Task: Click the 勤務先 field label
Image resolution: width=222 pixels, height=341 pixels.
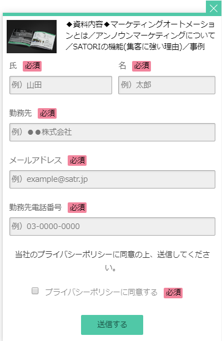Action: pyautogui.click(x=21, y=113)
